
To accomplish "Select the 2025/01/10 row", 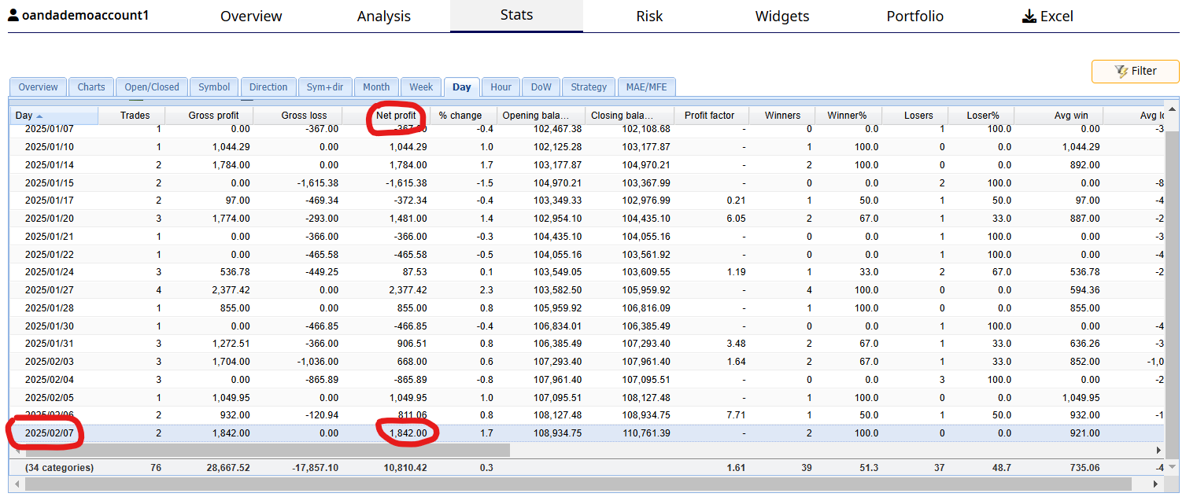I will coord(586,147).
